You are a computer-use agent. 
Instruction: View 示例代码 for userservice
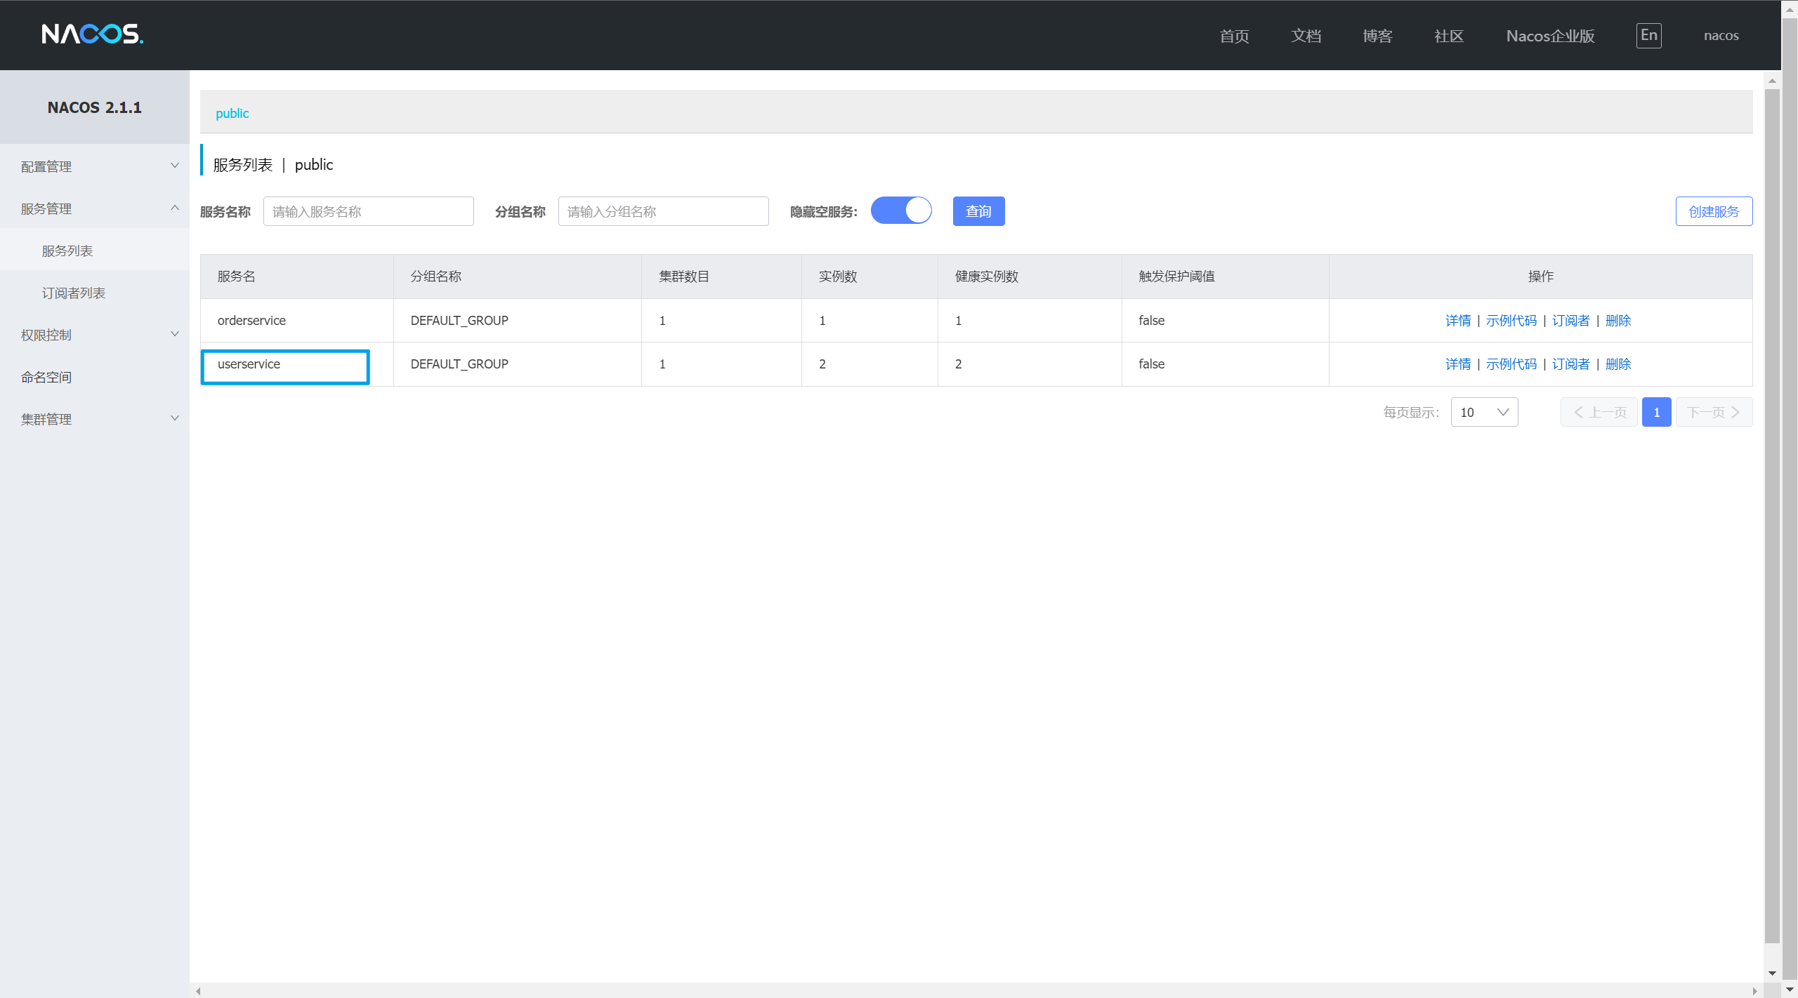point(1511,364)
